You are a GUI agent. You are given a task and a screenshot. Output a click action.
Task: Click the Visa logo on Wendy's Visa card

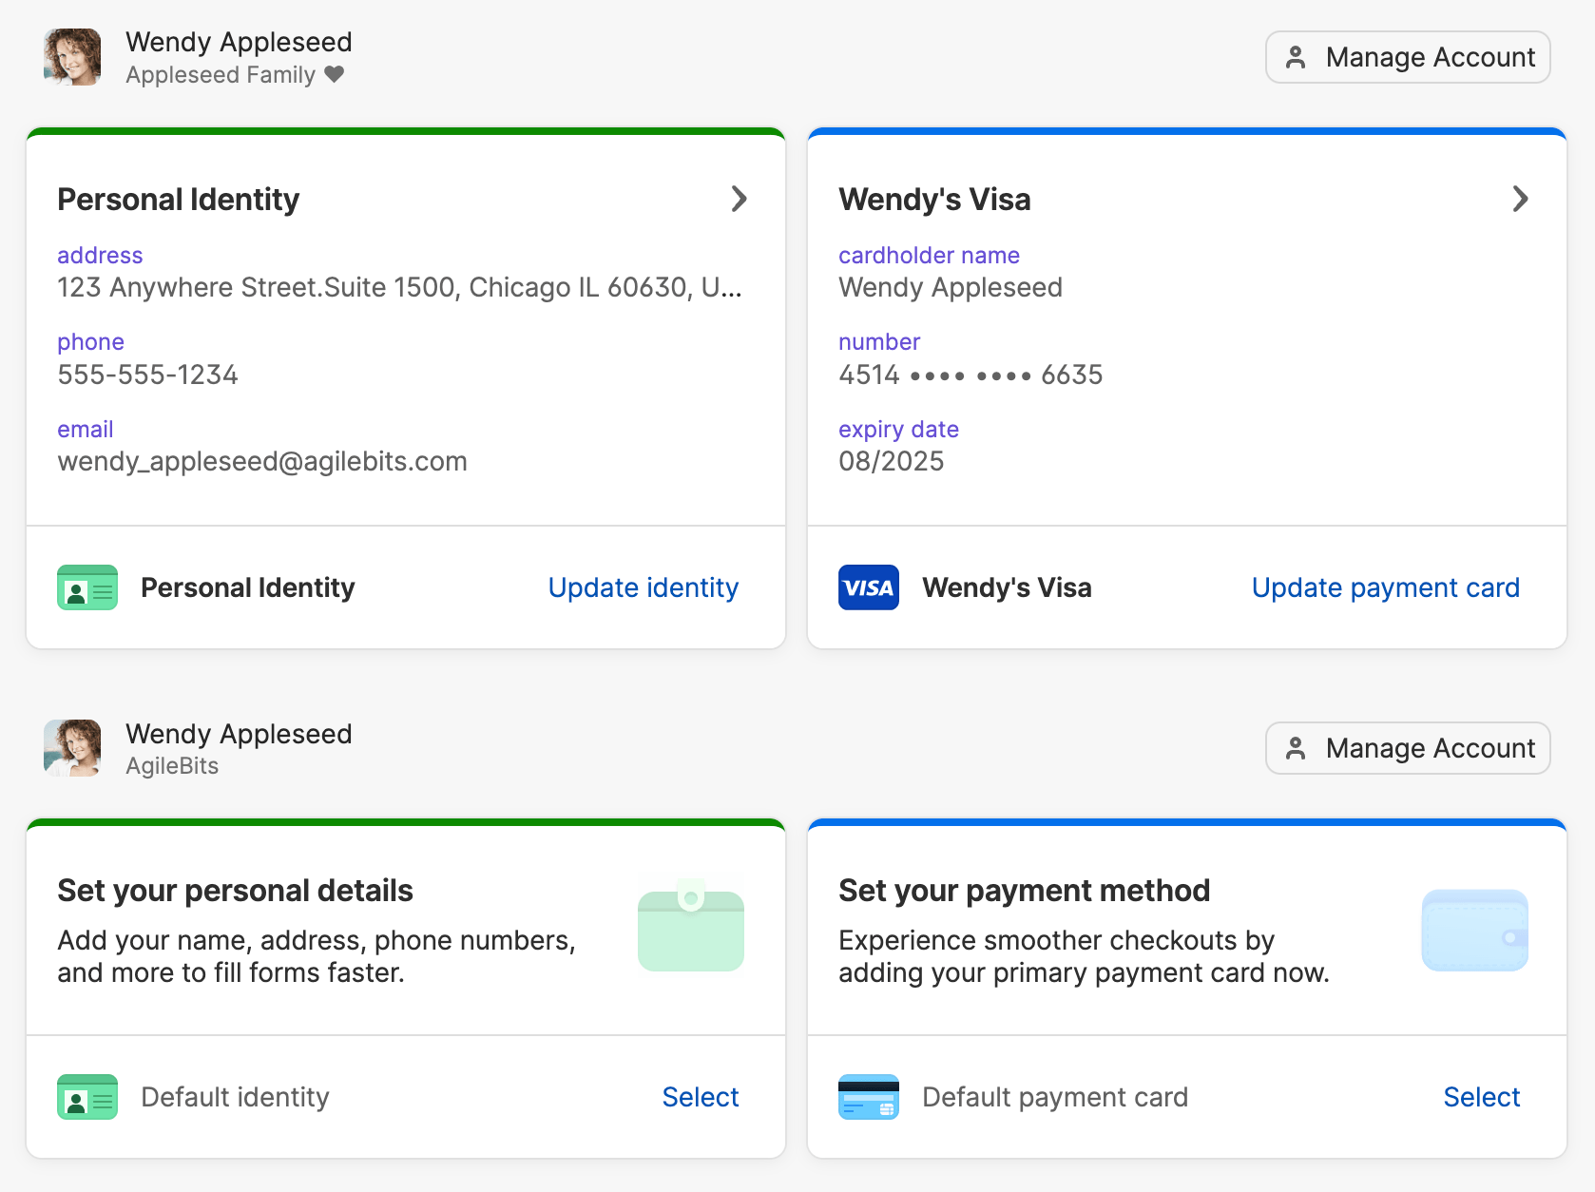(868, 587)
